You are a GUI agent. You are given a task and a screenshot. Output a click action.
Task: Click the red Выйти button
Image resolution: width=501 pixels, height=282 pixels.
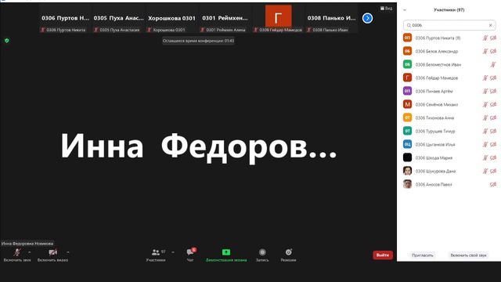[383, 255]
